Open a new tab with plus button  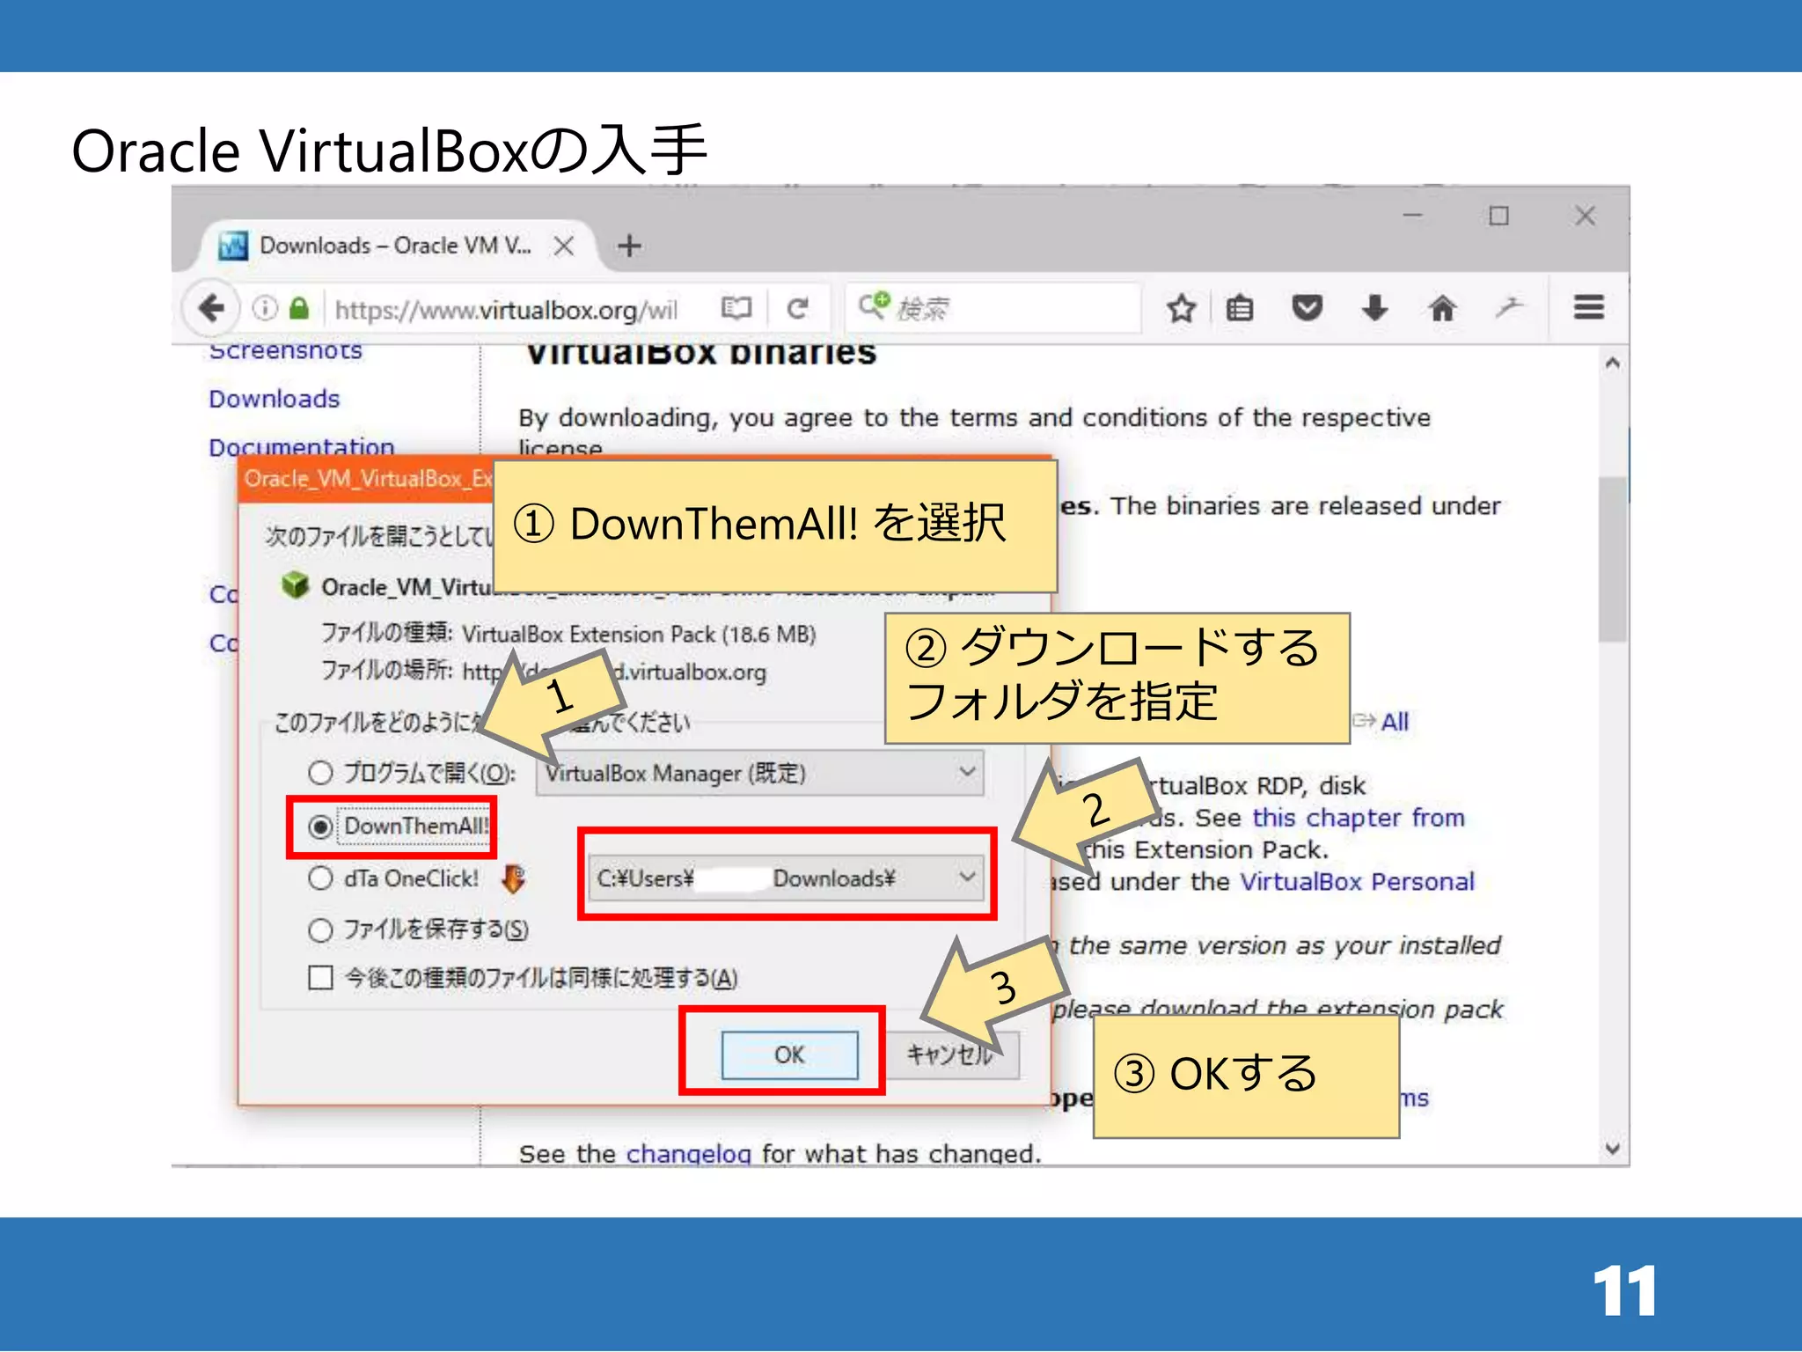pyautogui.click(x=629, y=245)
